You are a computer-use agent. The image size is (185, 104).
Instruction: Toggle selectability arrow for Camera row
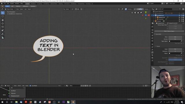tap(179, 21)
